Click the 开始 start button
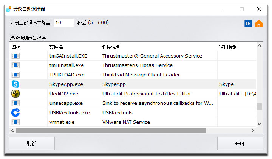The image size is (272, 159). [240, 143]
